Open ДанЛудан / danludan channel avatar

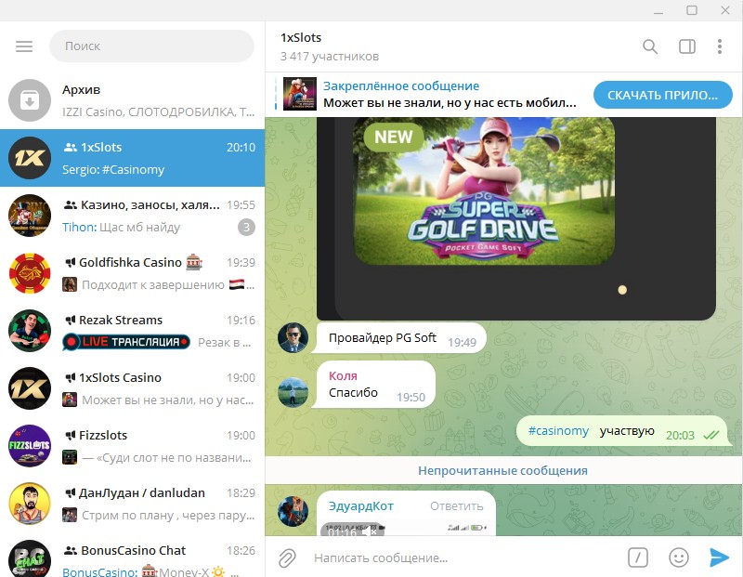[30, 504]
